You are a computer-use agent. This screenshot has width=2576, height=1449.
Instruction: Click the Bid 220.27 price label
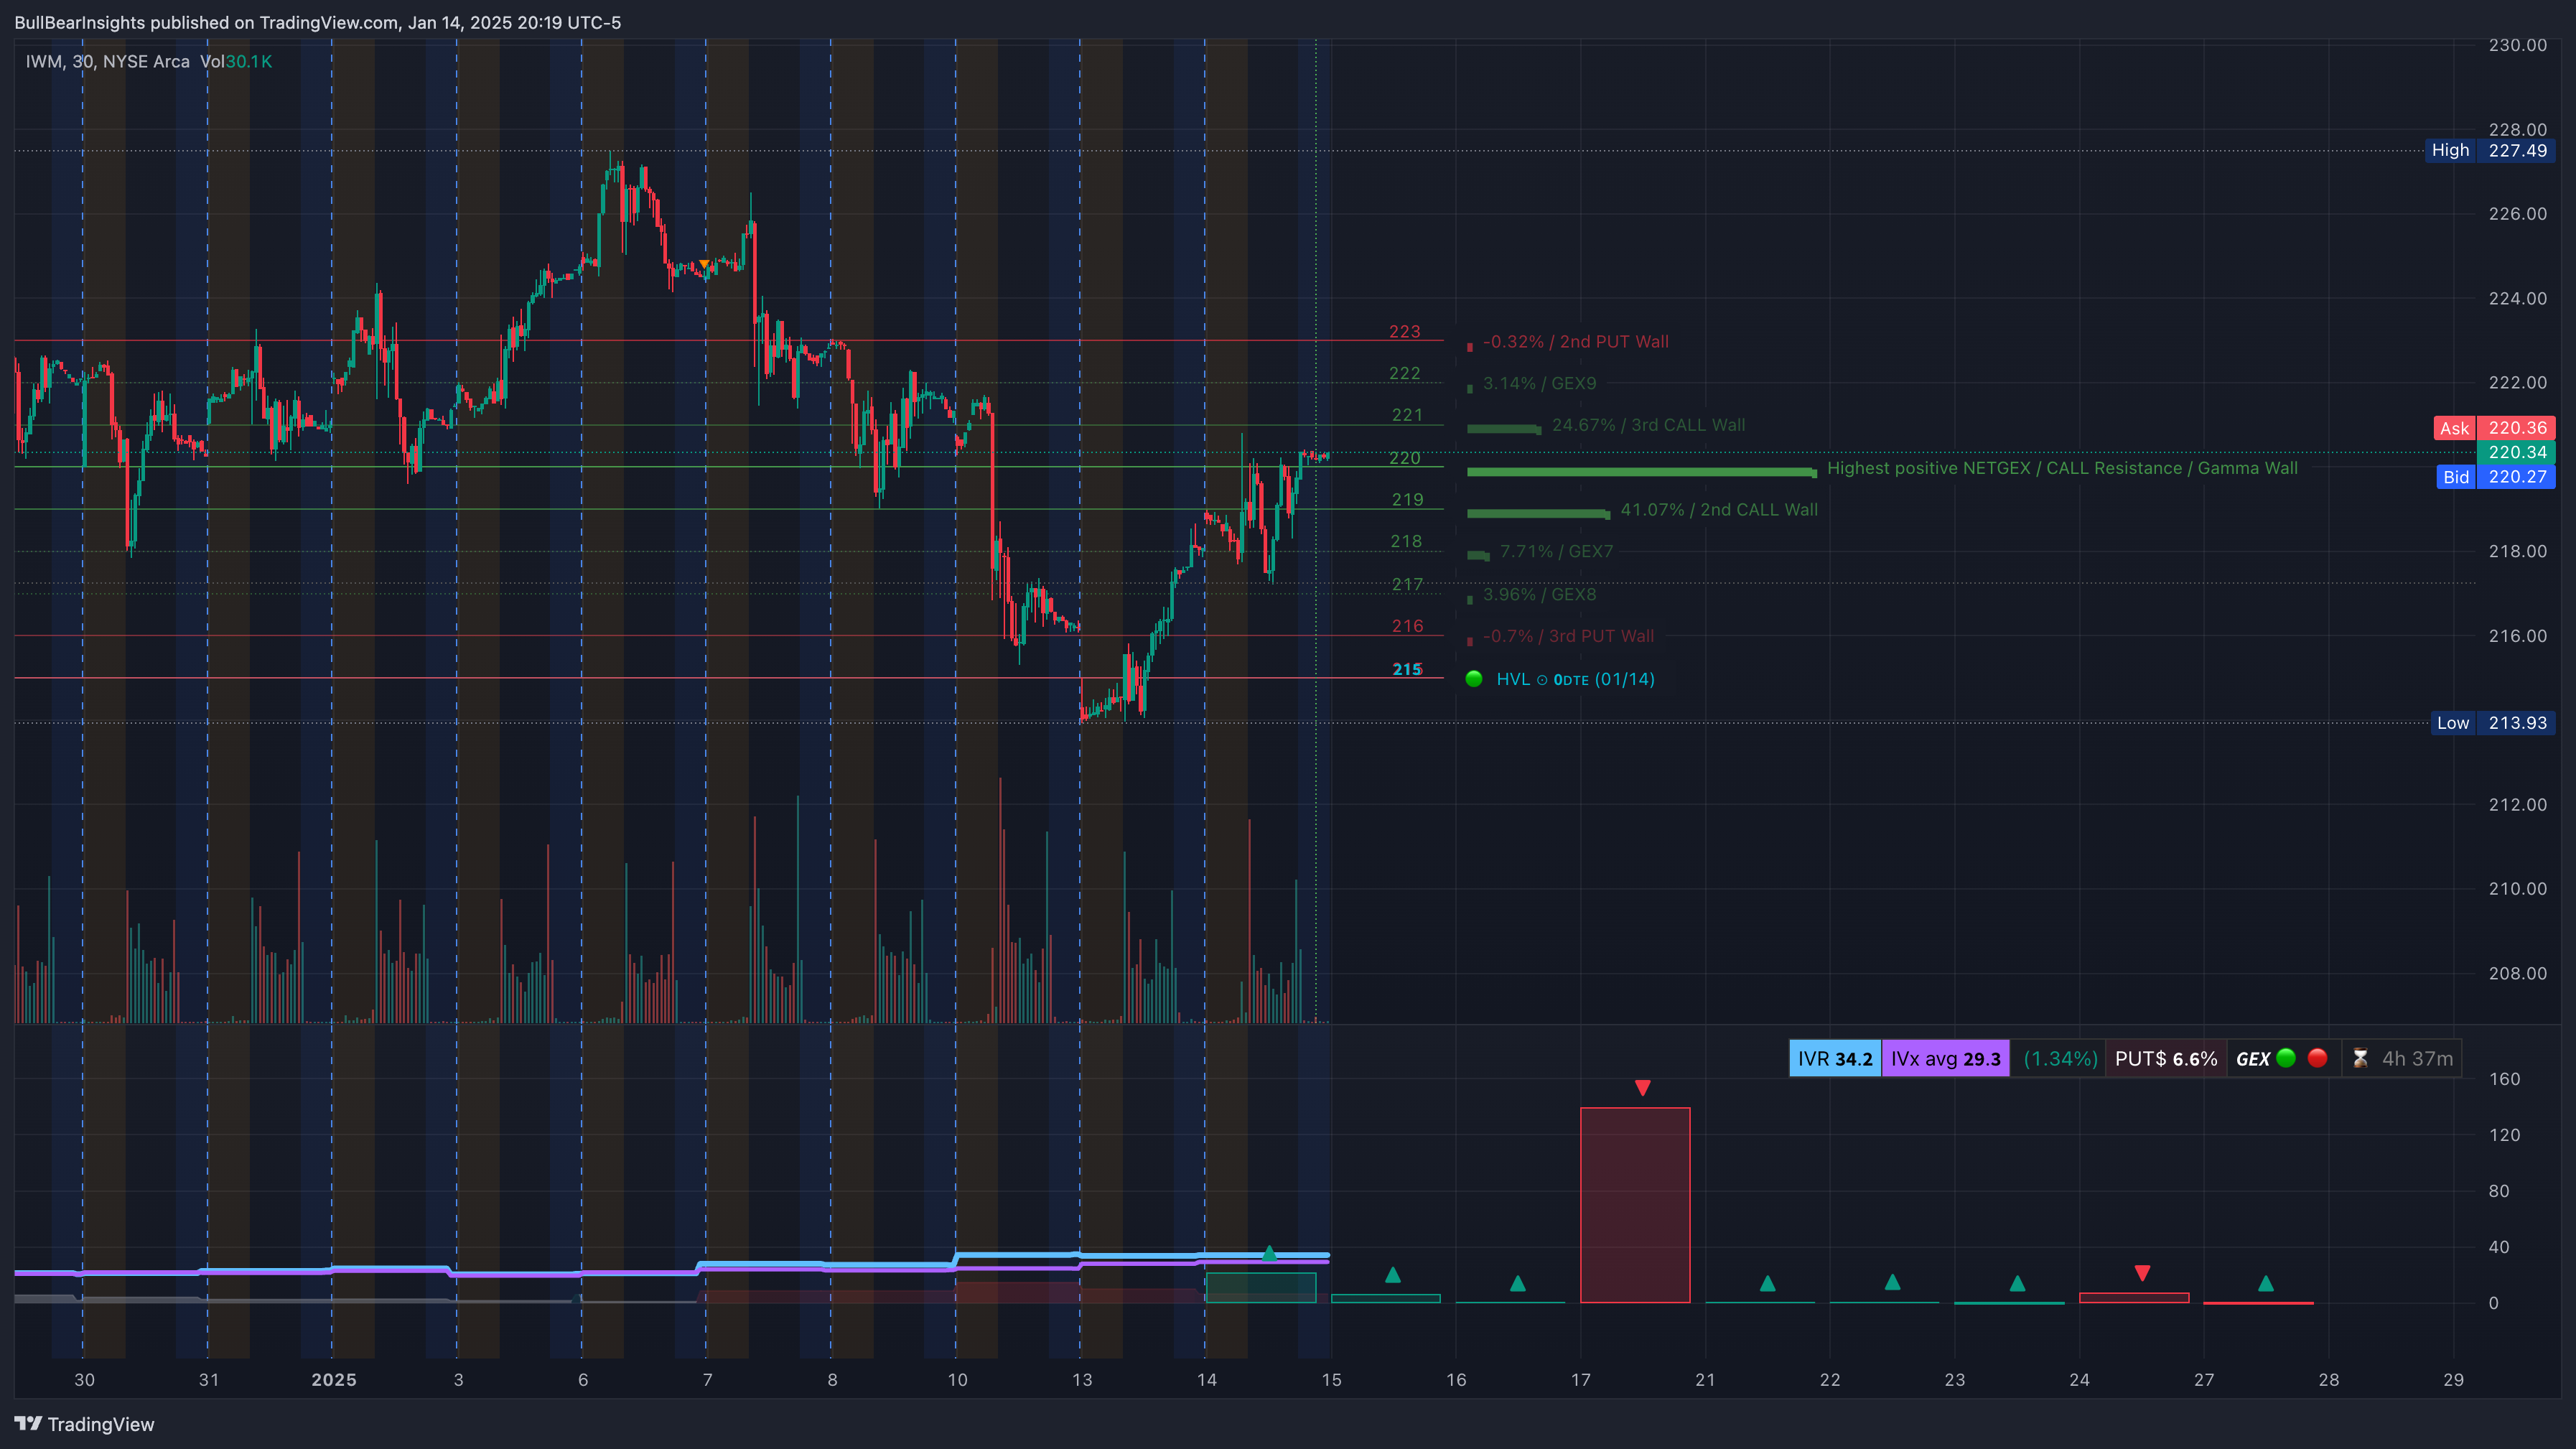pyautogui.click(x=2495, y=477)
